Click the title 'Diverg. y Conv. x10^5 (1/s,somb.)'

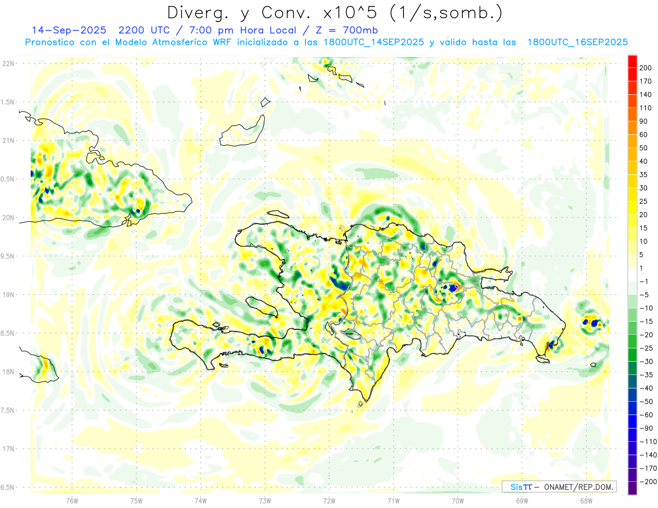tap(334, 13)
